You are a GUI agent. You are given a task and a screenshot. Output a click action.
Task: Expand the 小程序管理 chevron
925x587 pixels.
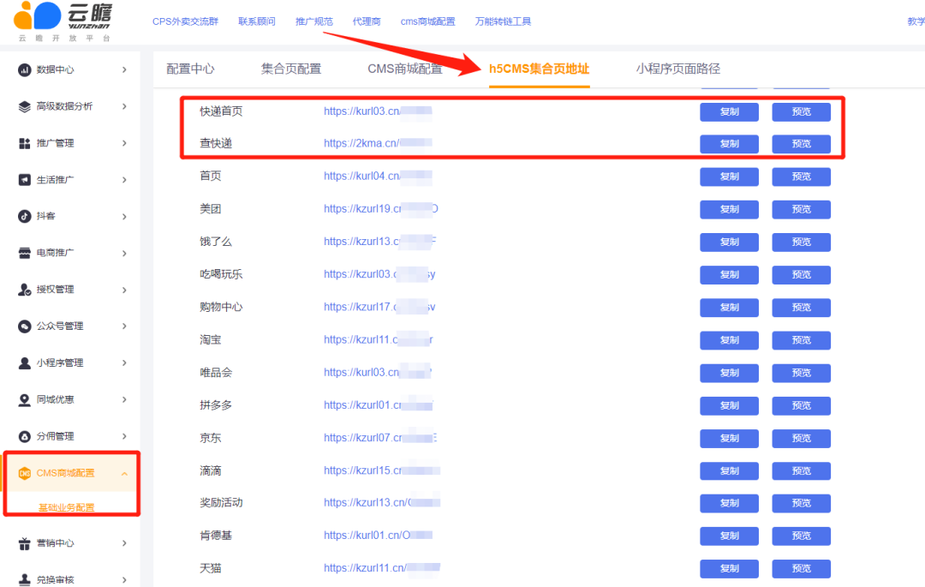[124, 362]
